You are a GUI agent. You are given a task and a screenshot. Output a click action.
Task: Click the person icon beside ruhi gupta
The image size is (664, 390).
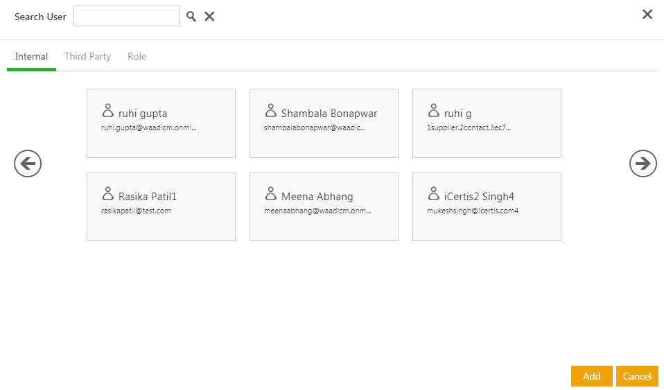tap(108, 111)
